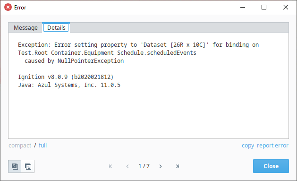
Task: Click the blue Close button
Action: coord(271,166)
